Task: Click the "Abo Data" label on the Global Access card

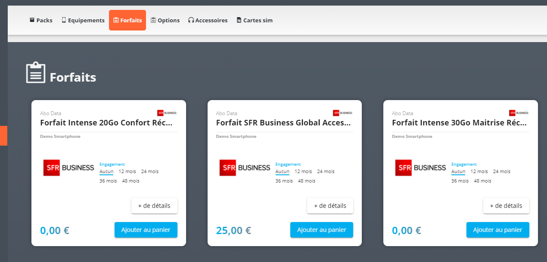Action: (x=227, y=113)
